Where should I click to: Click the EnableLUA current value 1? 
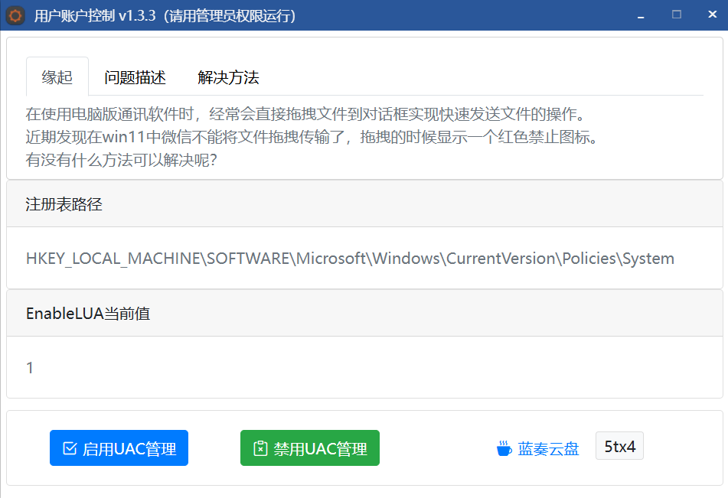(x=30, y=368)
